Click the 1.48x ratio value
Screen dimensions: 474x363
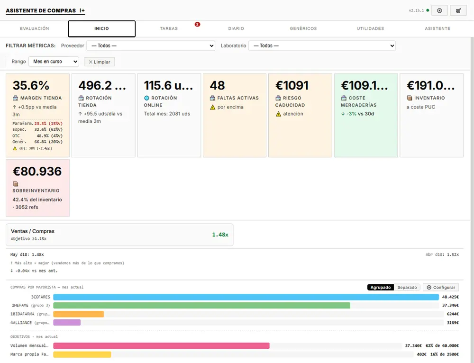tap(220, 235)
